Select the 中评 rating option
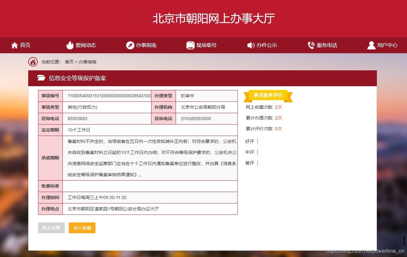The image size is (407, 257). click(250, 152)
